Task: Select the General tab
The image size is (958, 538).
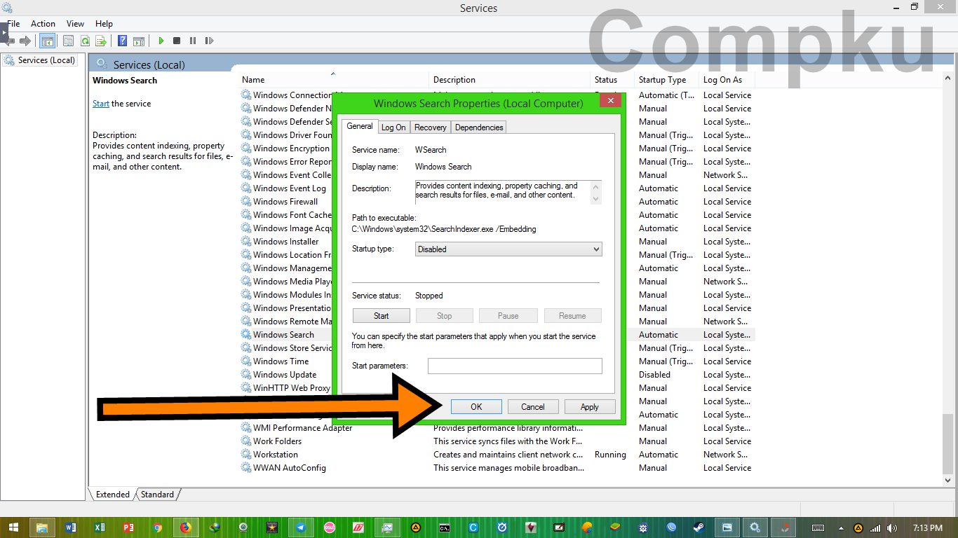Action: coord(360,126)
